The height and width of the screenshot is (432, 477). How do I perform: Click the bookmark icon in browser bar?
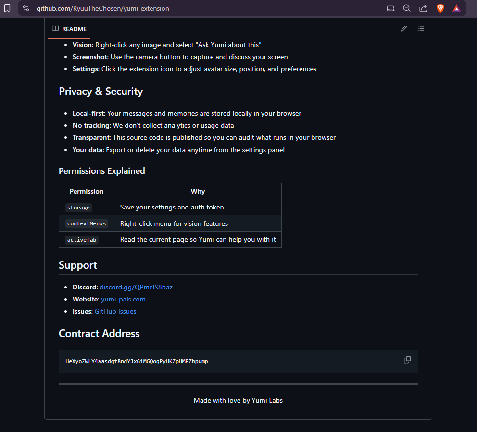[x=7, y=8]
